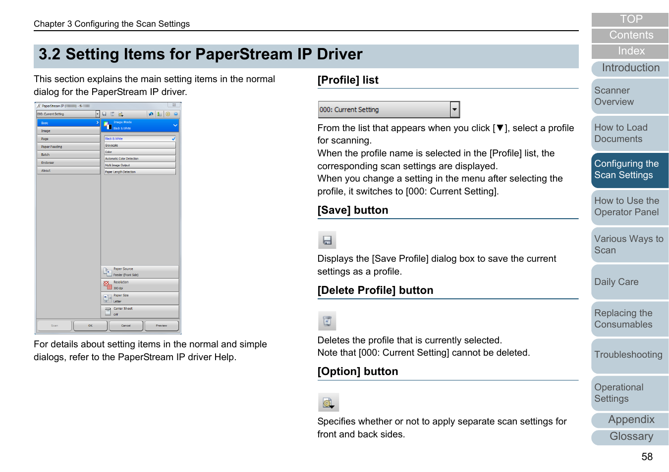The height and width of the screenshot is (472, 669).
Task: Click the OK button in the dialog
Action: 90,326
